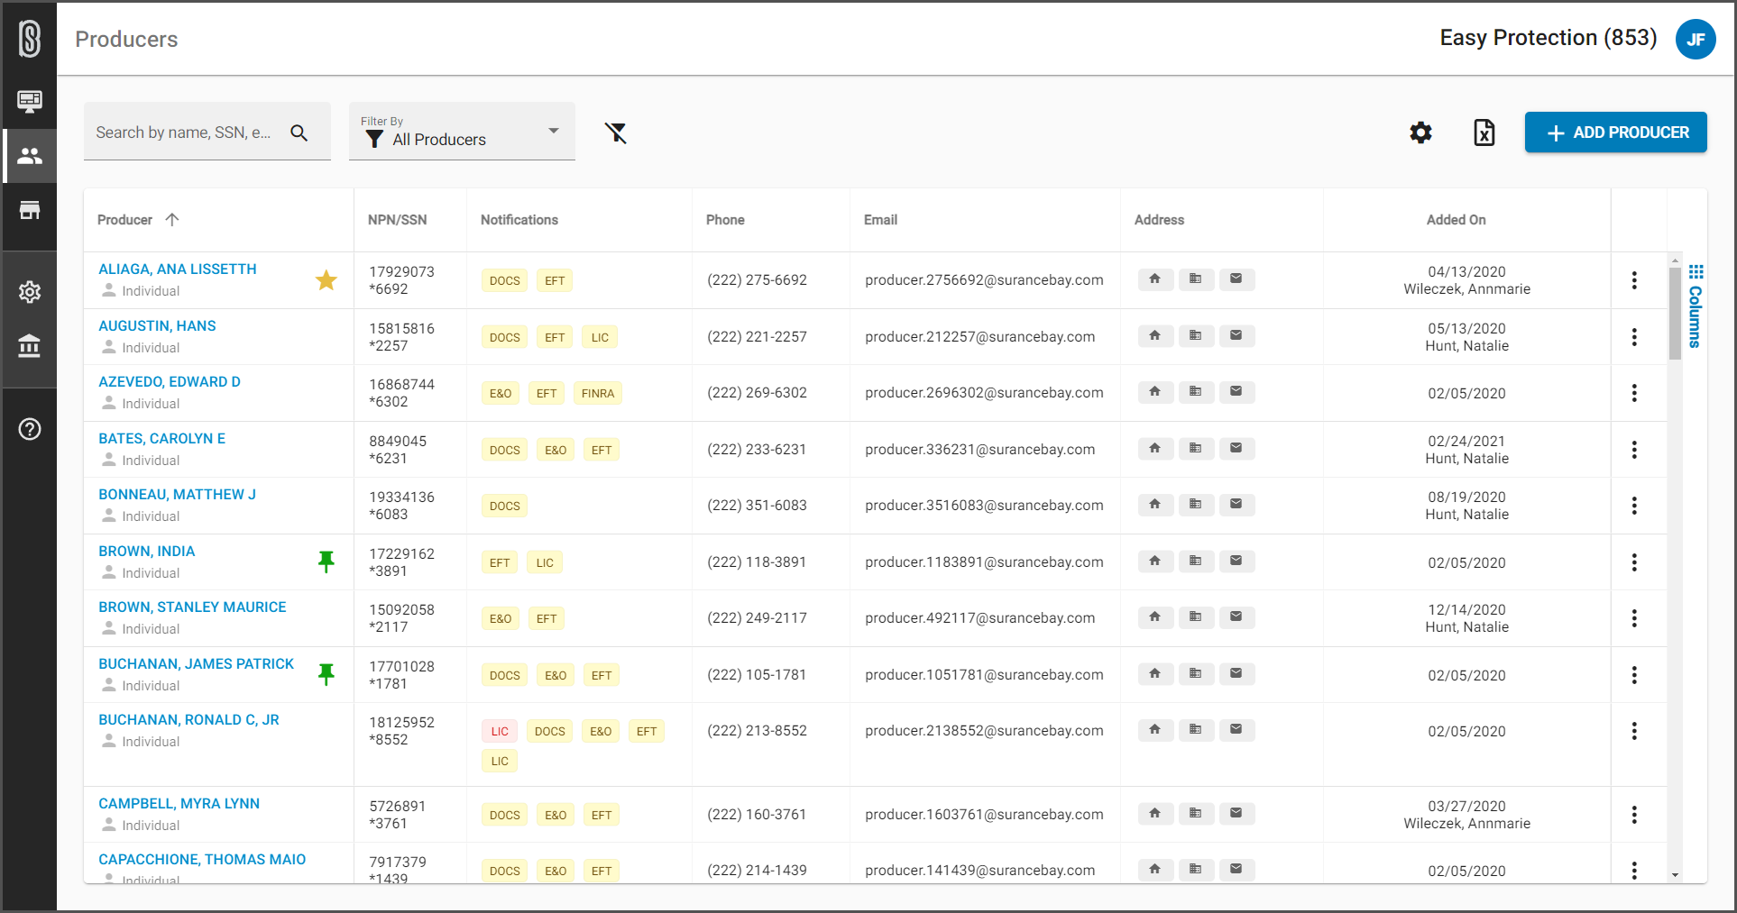Click the JF user avatar
Viewport: 1737px width, 913px height.
pos(1696,39)
